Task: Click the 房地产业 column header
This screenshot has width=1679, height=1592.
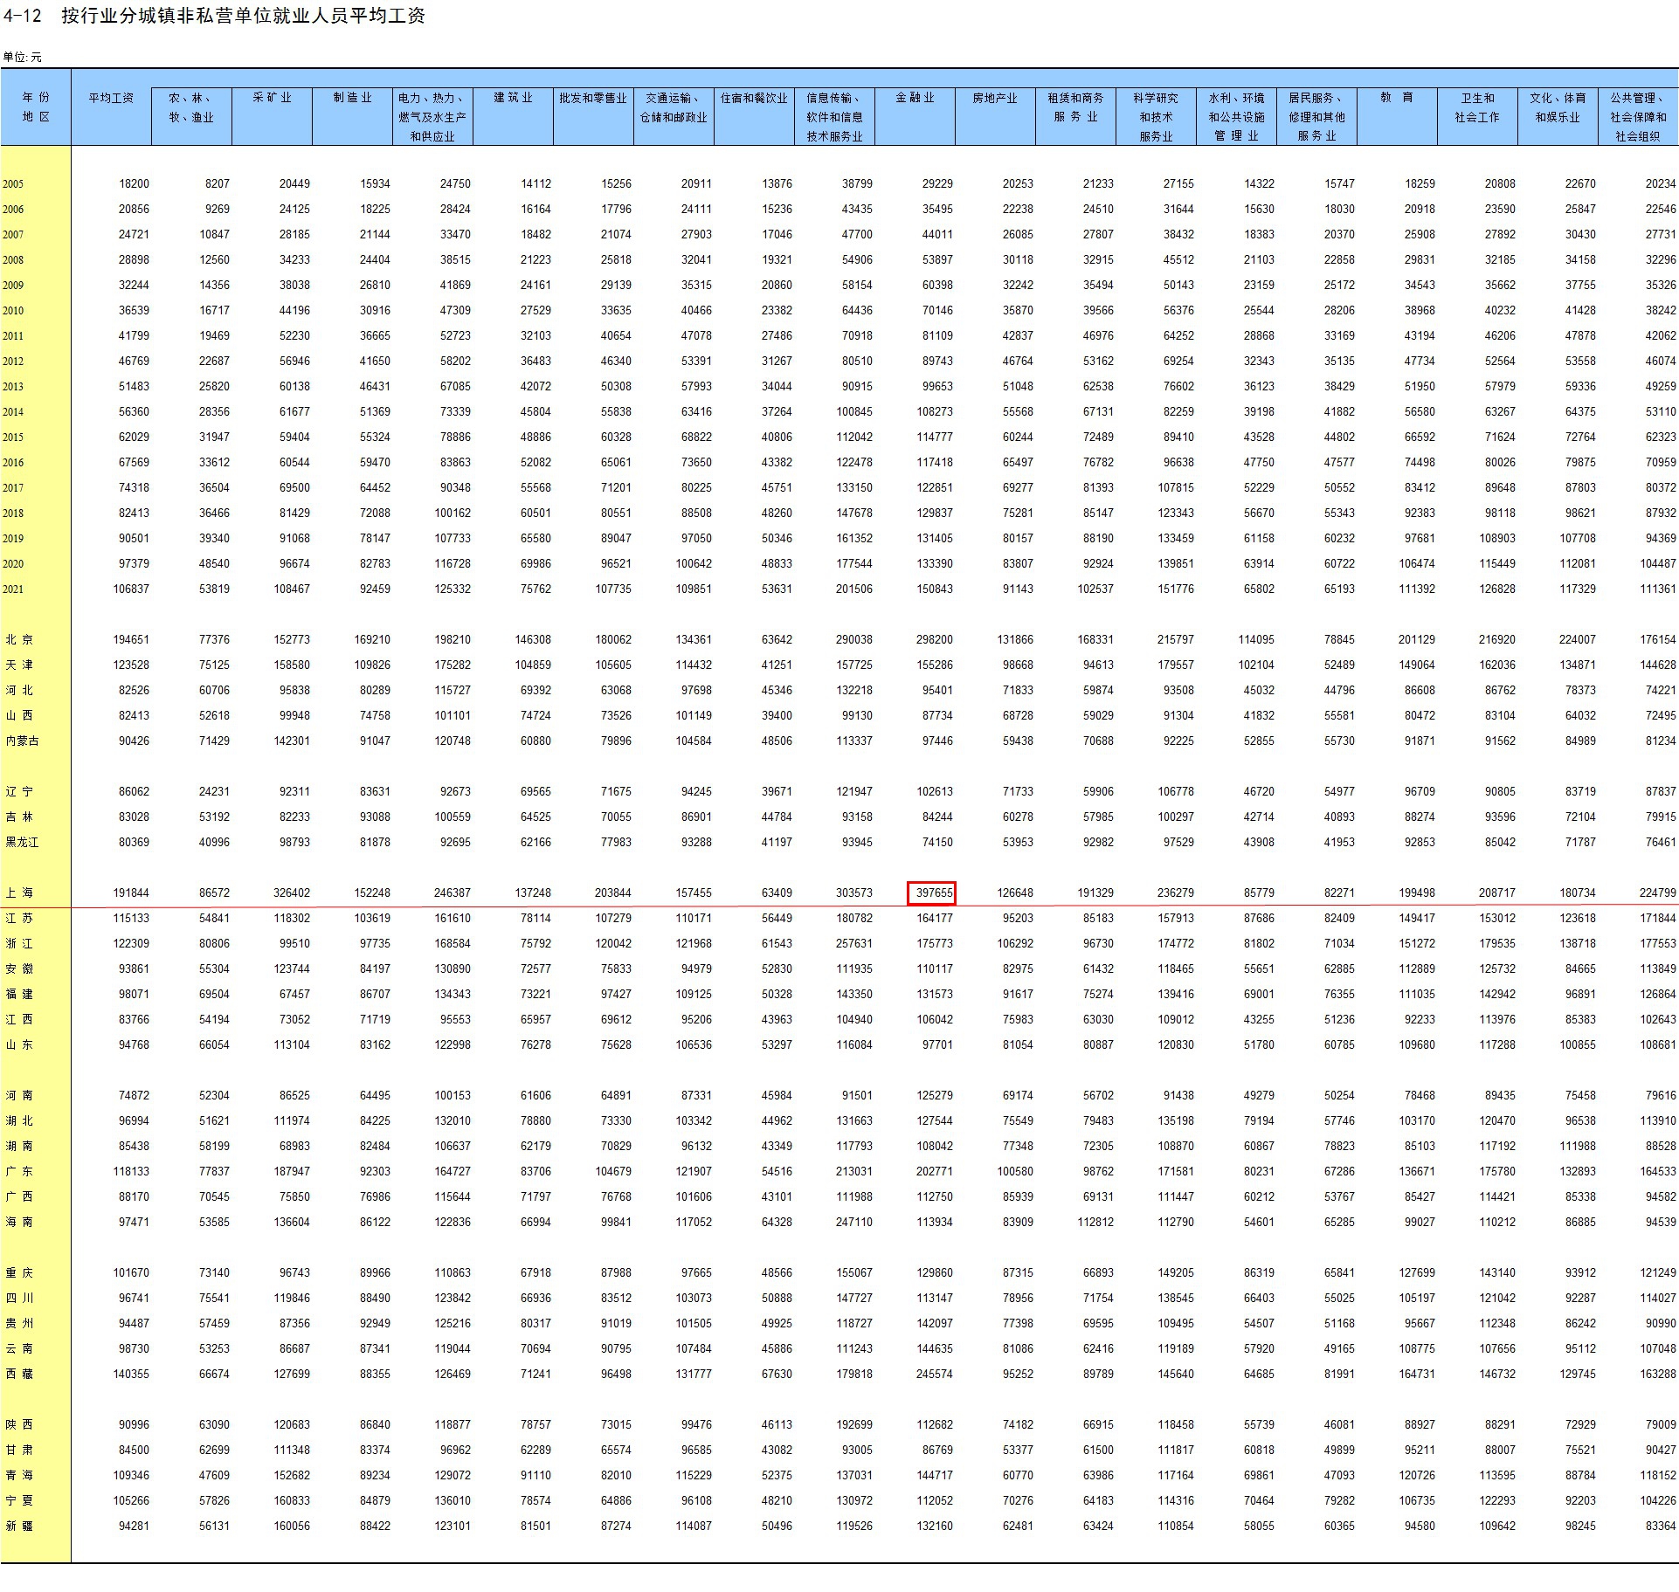Action: [995, 98]
